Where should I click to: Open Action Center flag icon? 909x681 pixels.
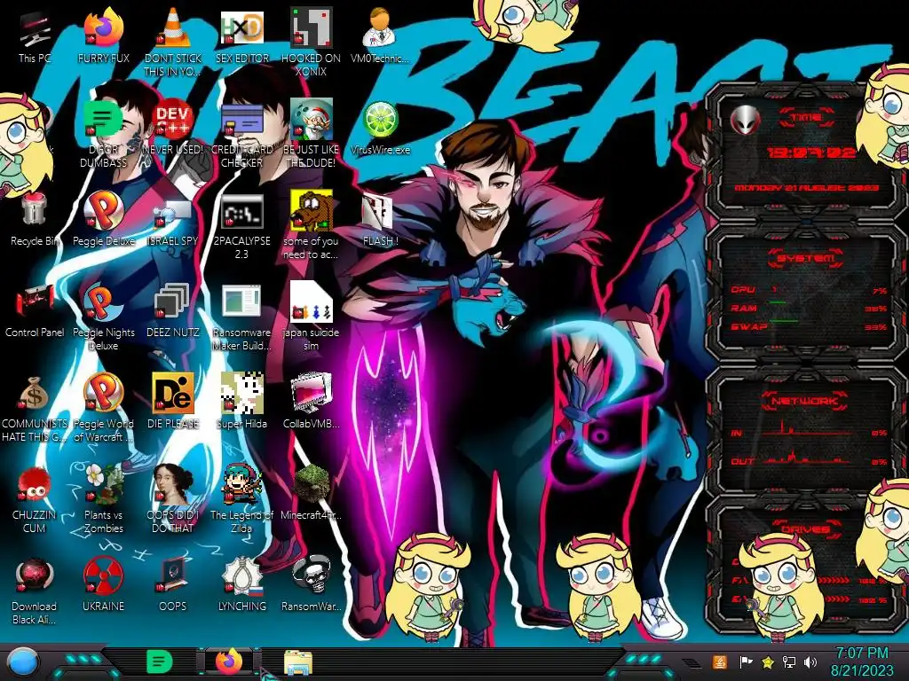coord(746,661)
